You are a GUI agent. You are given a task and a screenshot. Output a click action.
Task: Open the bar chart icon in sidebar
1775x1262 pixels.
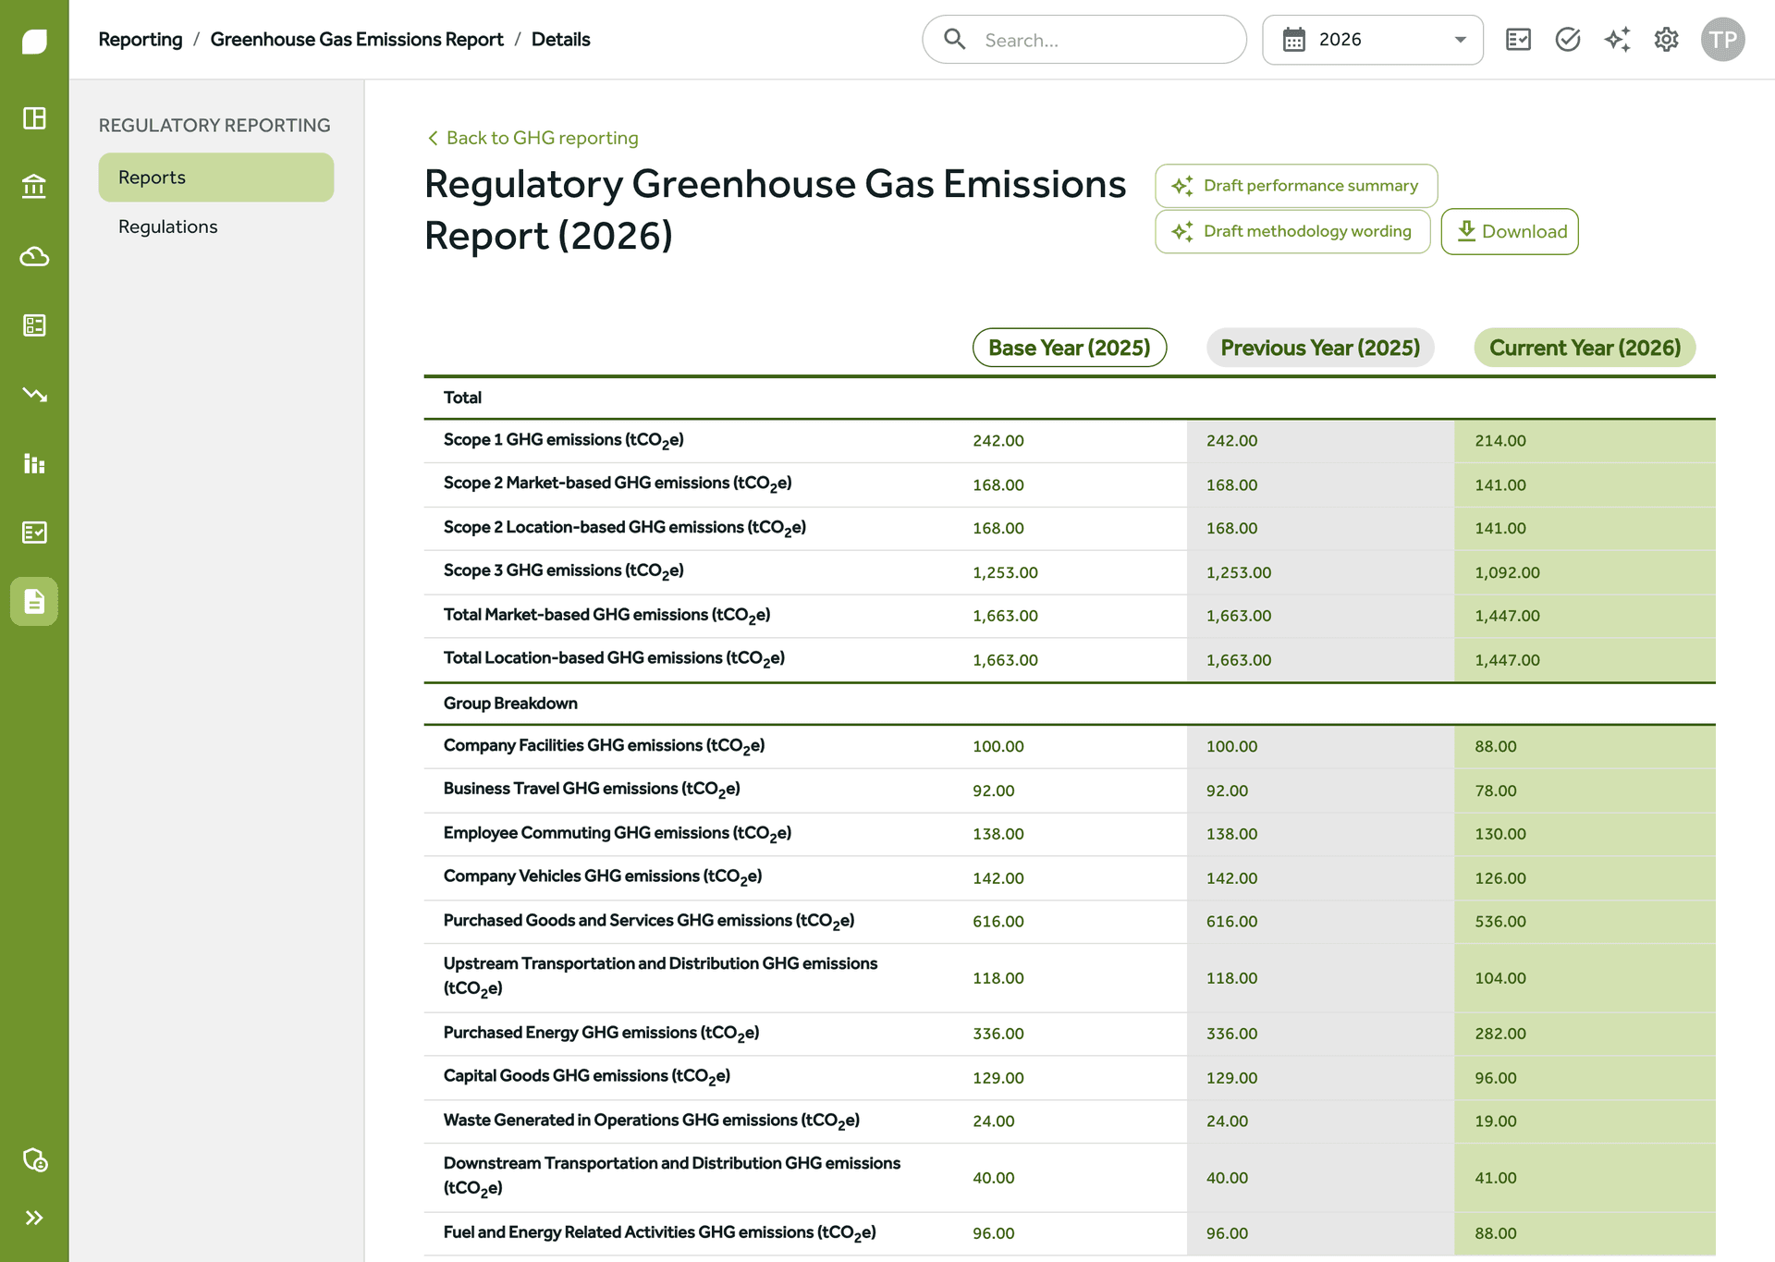pos(34,463)
